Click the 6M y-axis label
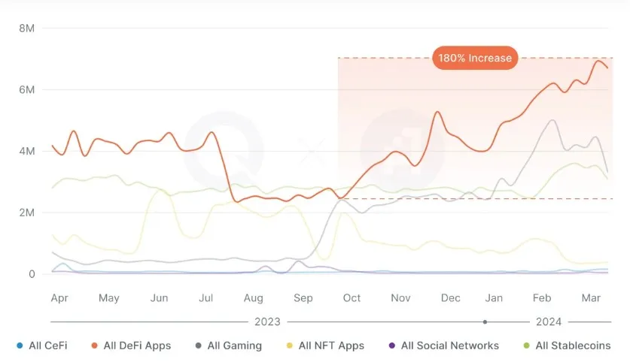 pos(26,89)
